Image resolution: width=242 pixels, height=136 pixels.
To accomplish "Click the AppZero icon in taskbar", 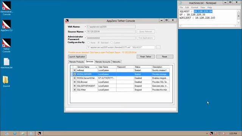I will [x=39, y=133].
